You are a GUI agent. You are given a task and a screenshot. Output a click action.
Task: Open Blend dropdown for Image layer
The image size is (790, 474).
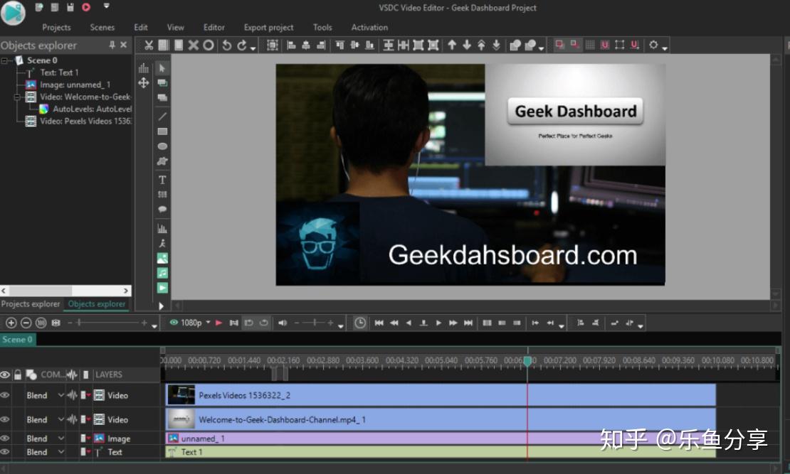[61, 438]
